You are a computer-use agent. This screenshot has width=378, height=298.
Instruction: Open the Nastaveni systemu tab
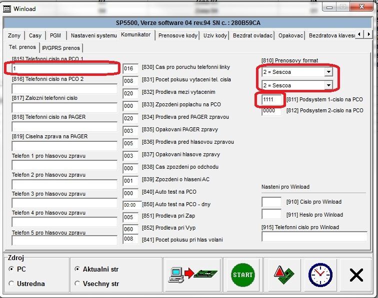click(x=93, y=35)
